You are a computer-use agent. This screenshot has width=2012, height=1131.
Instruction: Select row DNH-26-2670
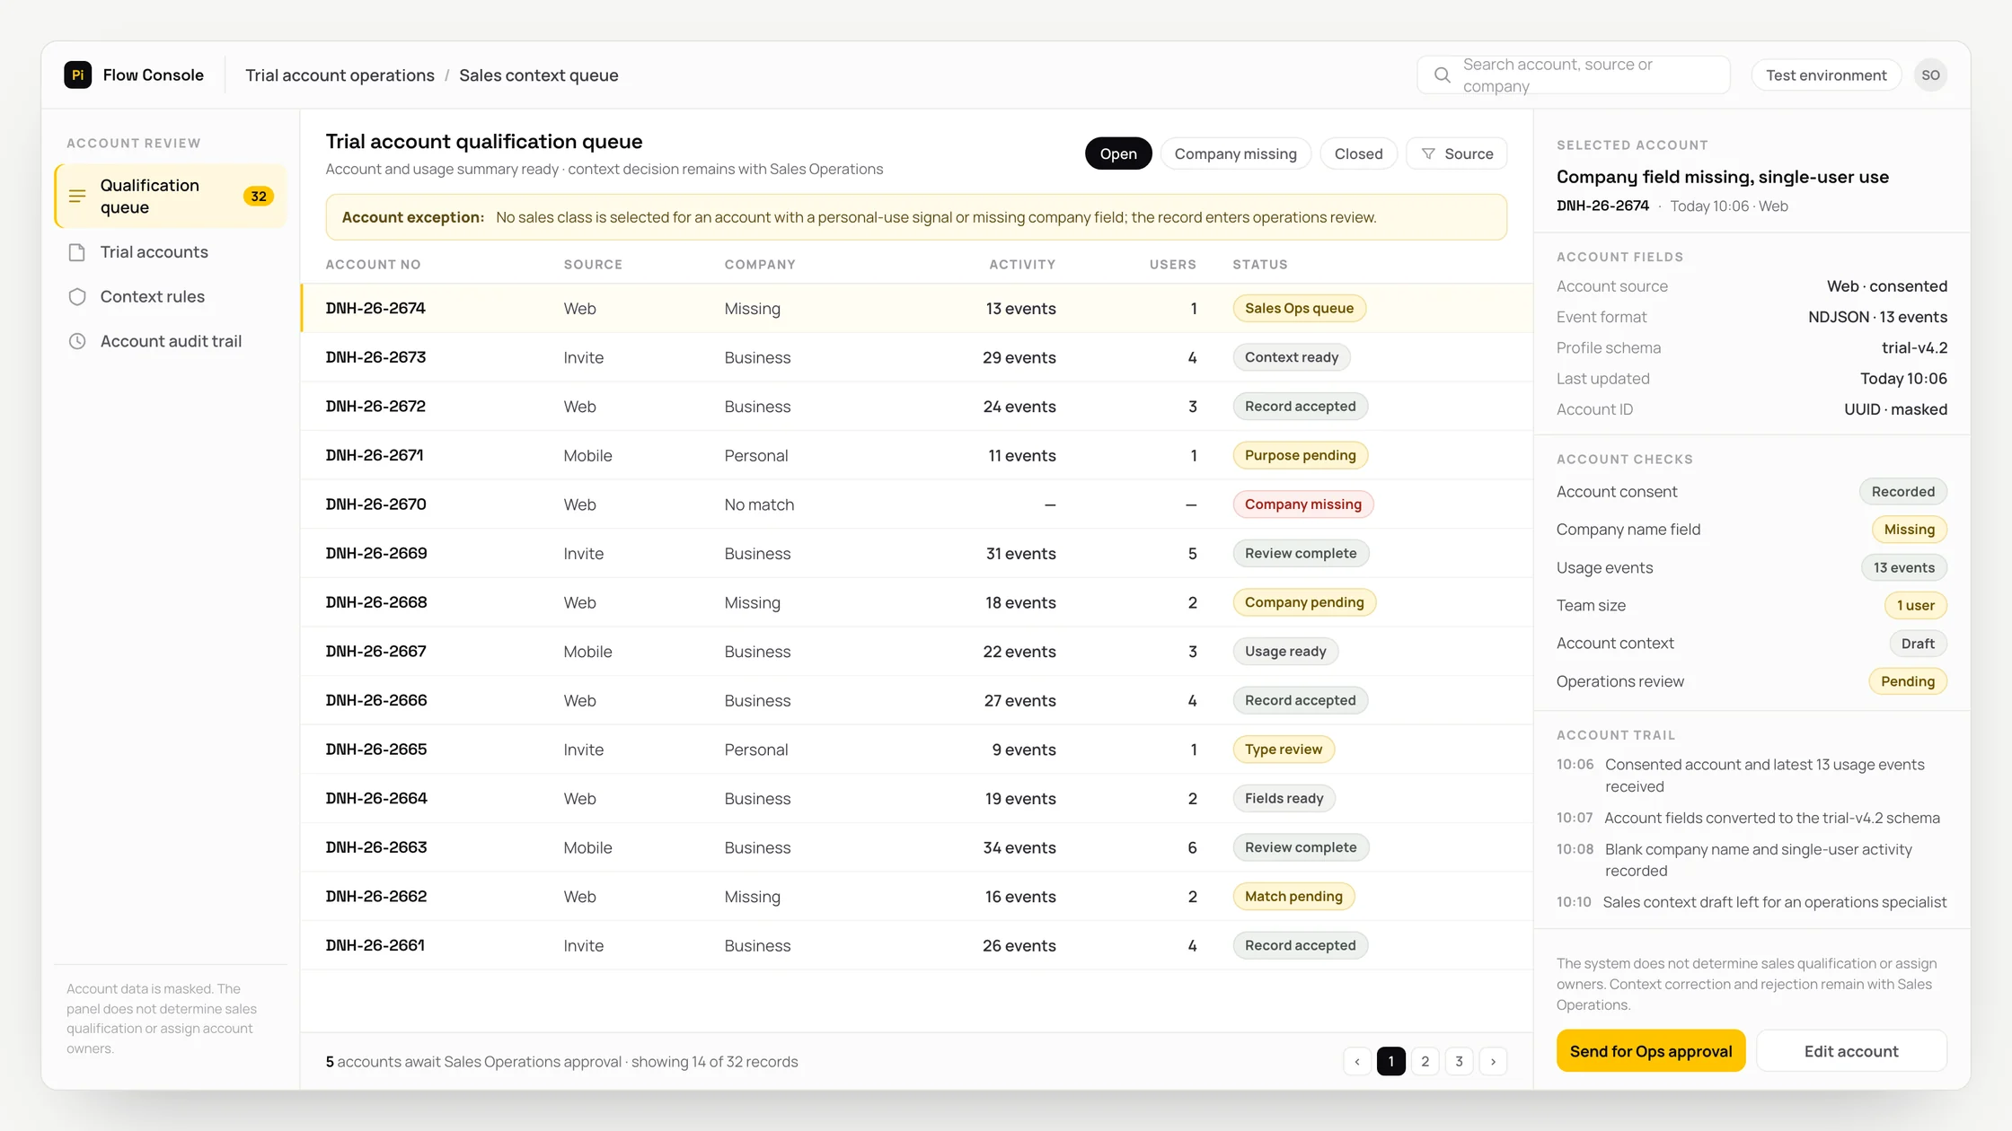tap(916, 504)
